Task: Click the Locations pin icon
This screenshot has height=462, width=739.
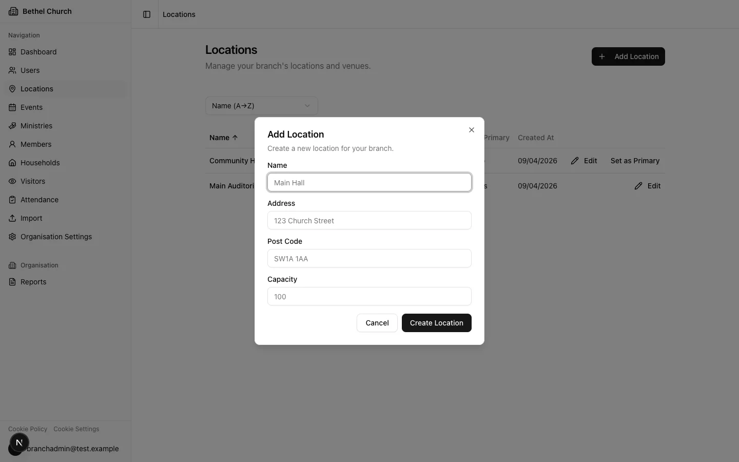Action: [x=12, y=89]
